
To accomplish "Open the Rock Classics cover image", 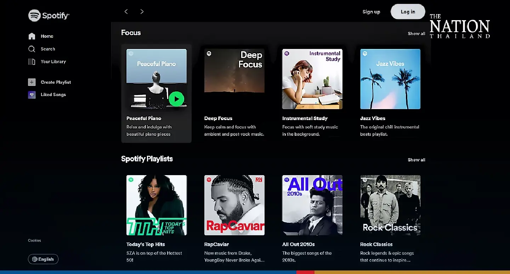I will click(390, 205).
